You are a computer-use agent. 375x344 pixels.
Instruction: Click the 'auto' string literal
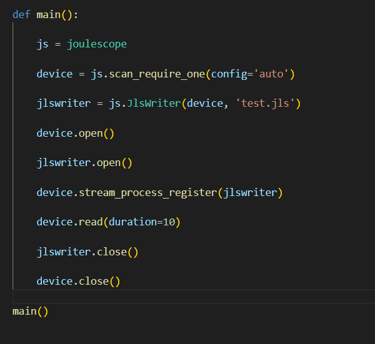[271, 74]
